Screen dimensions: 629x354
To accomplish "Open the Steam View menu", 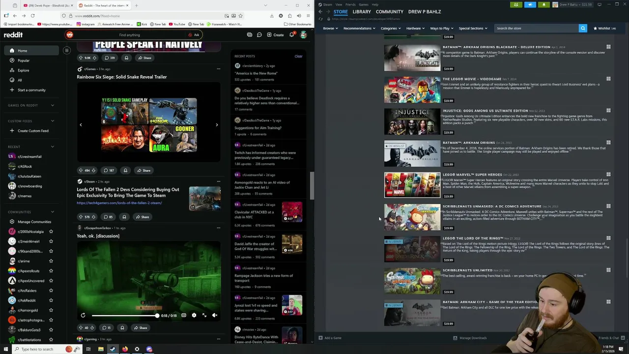I will (x=339, y=4).
